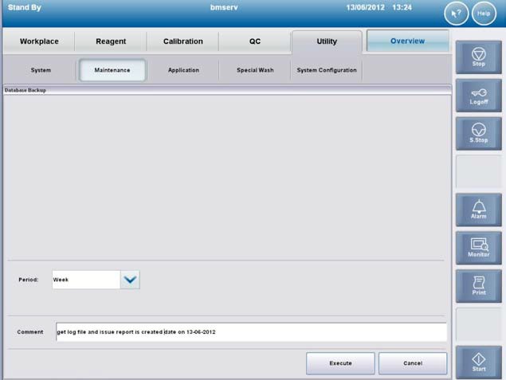
Task: Open the Overview tab
Action: [x=407, y=41]
